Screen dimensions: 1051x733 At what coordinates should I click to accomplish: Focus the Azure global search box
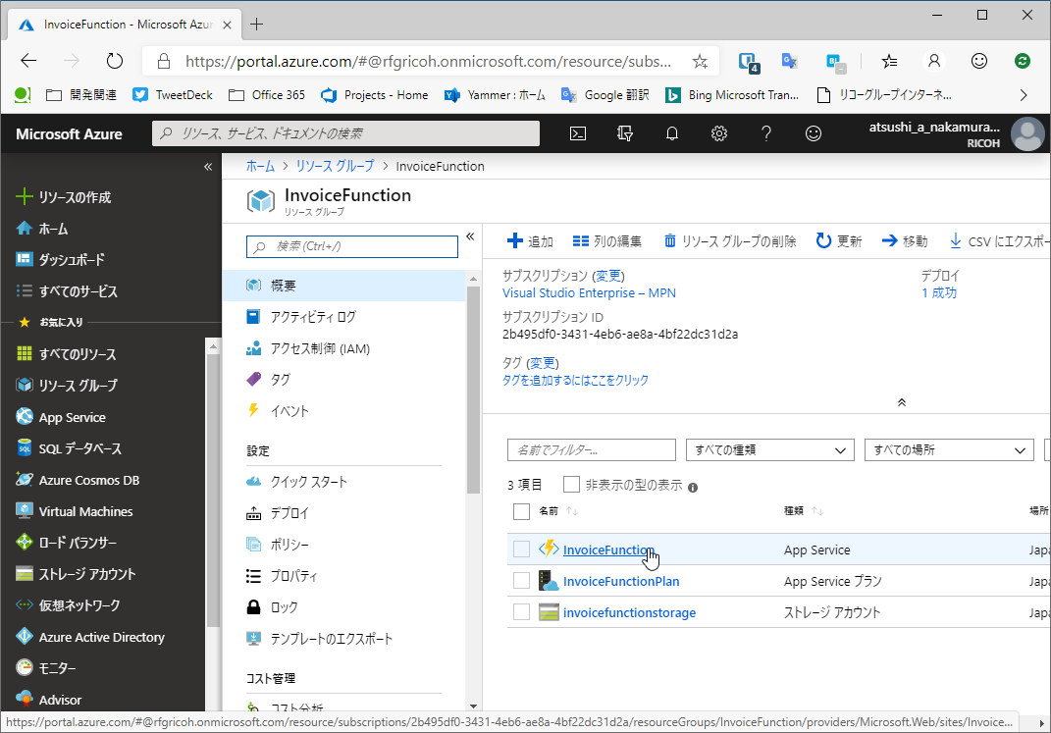345,133
